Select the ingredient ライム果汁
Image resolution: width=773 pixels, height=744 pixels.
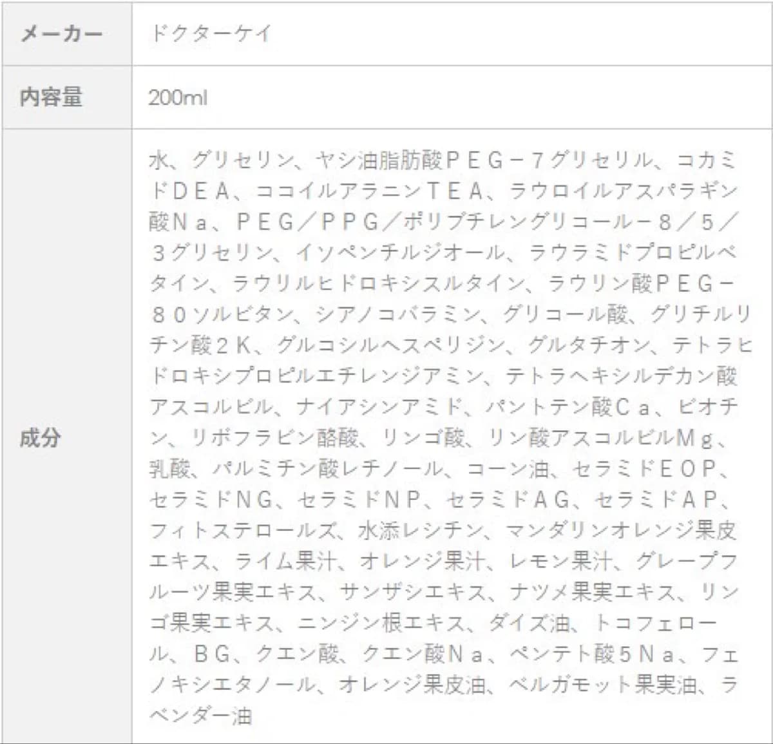tap(285, 562)
